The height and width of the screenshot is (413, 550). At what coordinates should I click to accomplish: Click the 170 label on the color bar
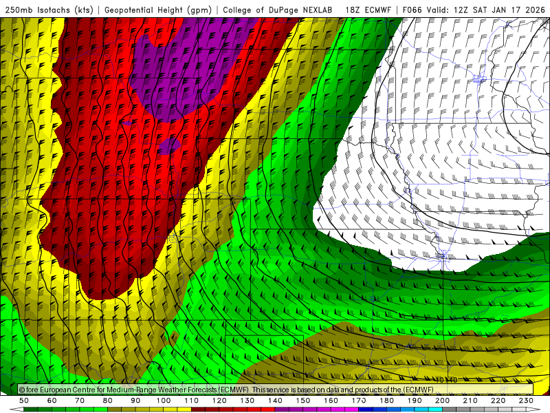(359, 401)
